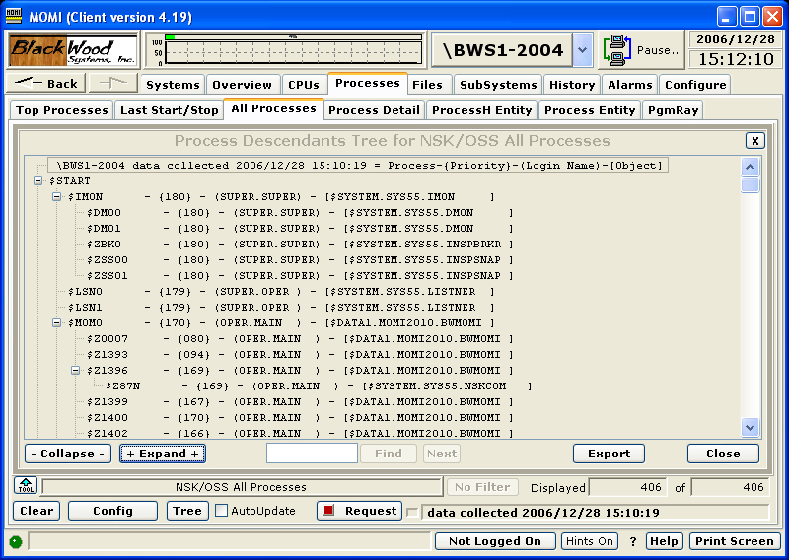Viewport: 789px width, 560px height.
Task: Click the Print Screen button
Action: click(734, 541)
